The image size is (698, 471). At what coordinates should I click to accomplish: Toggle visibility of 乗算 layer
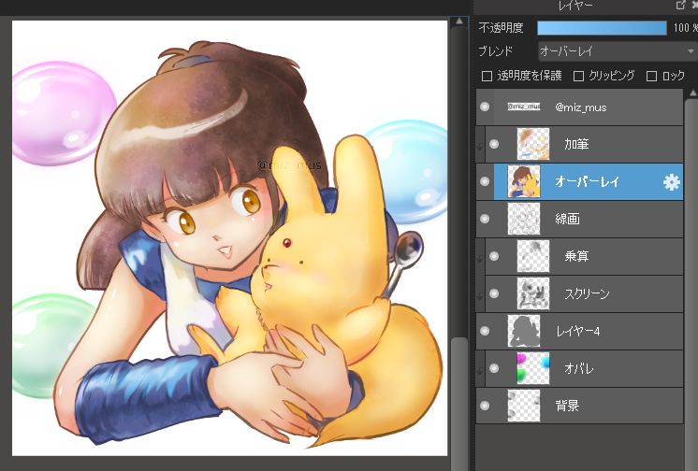pos(494,256)
